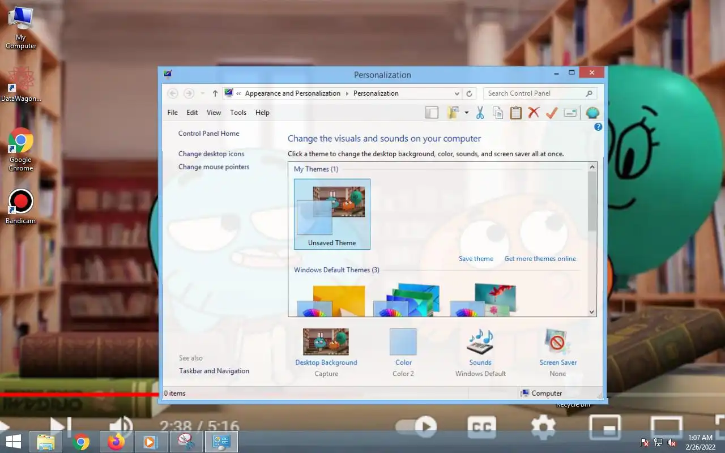Click the themes list scroll up arrow
725x453 pixels.
592,166
